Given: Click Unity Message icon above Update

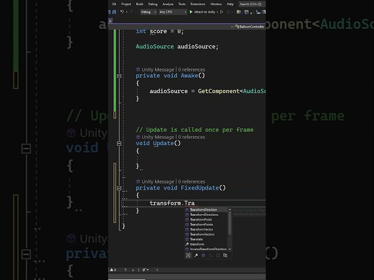Looking at the screenshot, I should (x=138, y=137).
